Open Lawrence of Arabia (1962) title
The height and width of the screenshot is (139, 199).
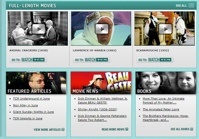[94, 50]
